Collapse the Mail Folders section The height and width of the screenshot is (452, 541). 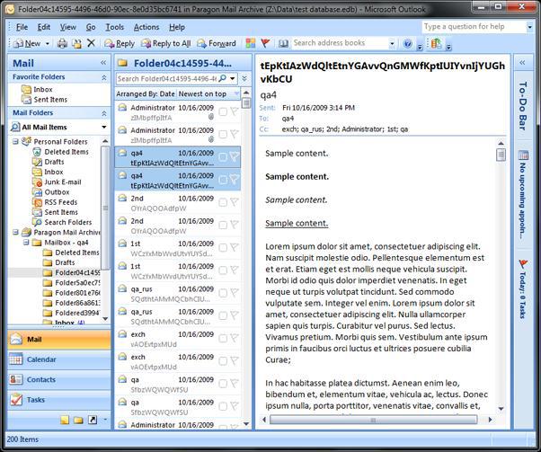pos(104,113)
